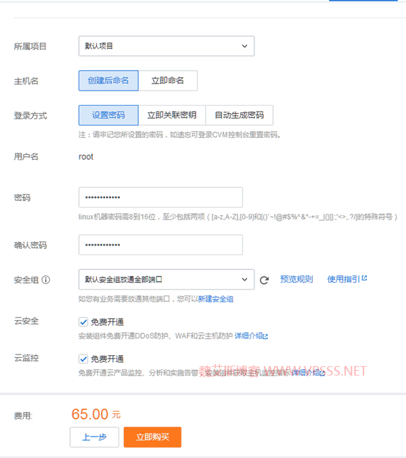Switch login method to 立即关联密钥
Image resolution: width=406 pixels, height=458 pixels.
click(172, 115)
